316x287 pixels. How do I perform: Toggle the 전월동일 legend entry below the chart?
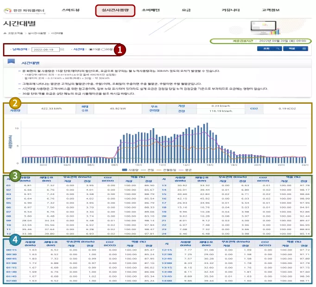point(166,170)
